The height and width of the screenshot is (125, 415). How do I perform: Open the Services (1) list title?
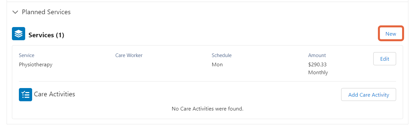coord(46,35)
